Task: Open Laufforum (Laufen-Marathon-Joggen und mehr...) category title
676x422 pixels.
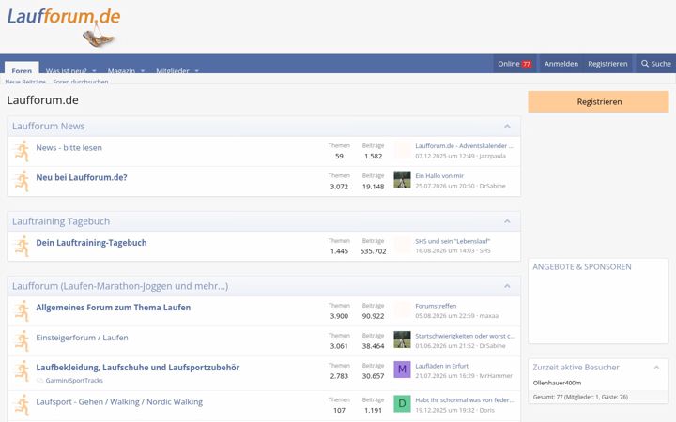Action: pos(120,286)
